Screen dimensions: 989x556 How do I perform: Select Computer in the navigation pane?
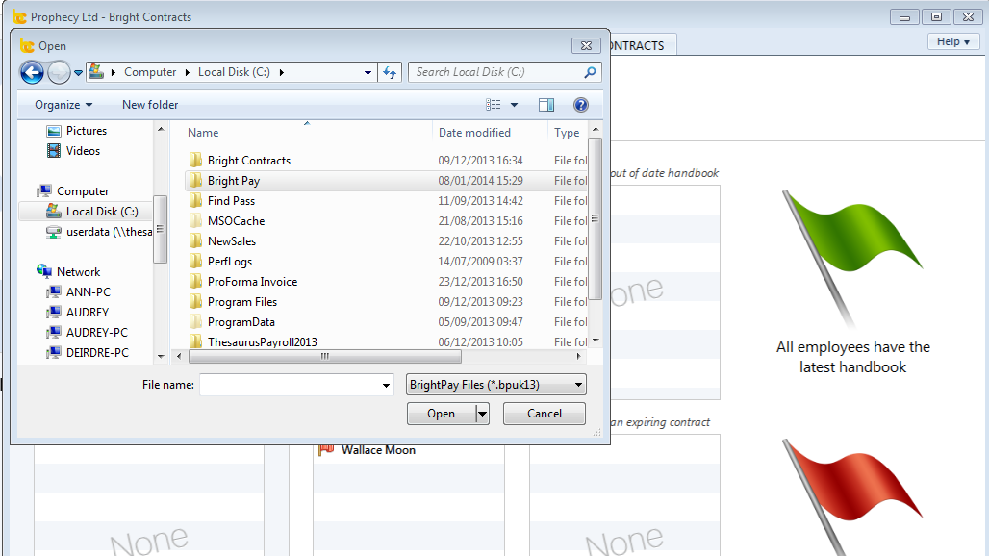(x=83, y=191)
